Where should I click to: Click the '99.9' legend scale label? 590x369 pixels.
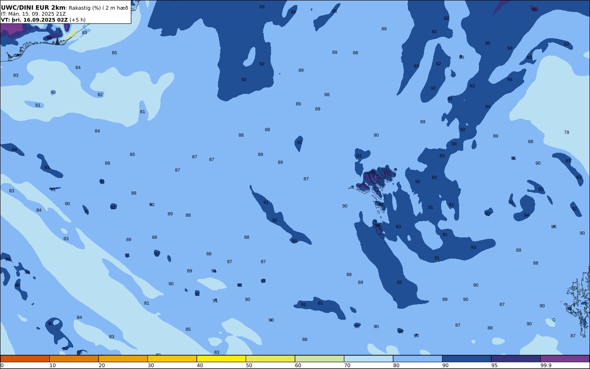point(546,365)
